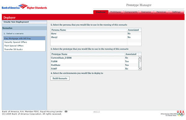Open the Components tab
The image size is (186, 120).
click(131, 12)
